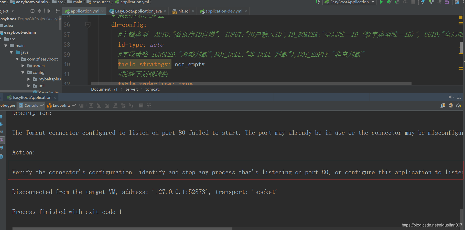Open the debug panel gear settings
Screen dimensions: 465x230
451,97
